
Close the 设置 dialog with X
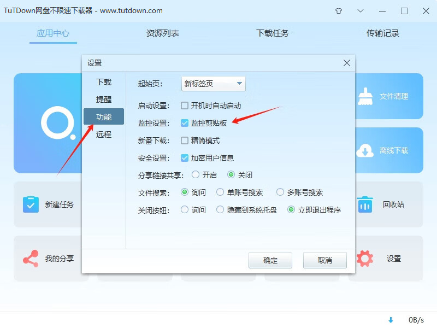point(347,63)
